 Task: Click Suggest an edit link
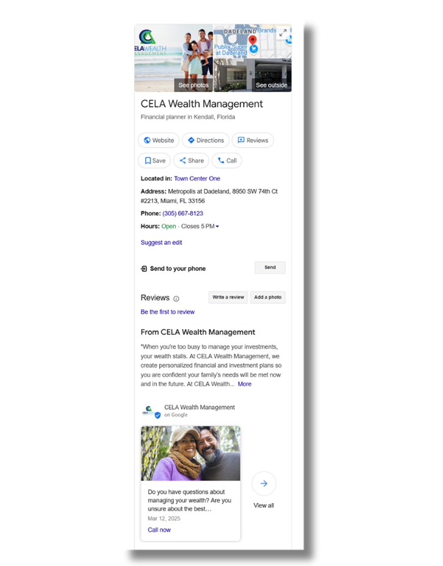pos(161,243)
